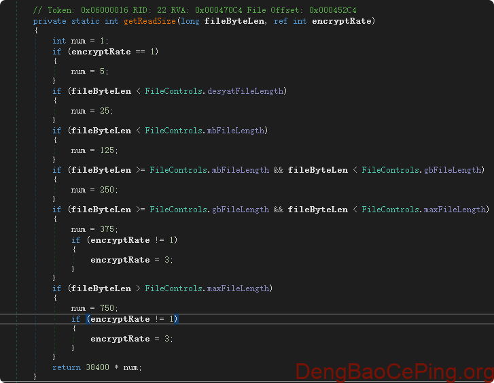494x383 pixels.
Task: Place cursor on num = 5 statement
Action: click(90, 71)
